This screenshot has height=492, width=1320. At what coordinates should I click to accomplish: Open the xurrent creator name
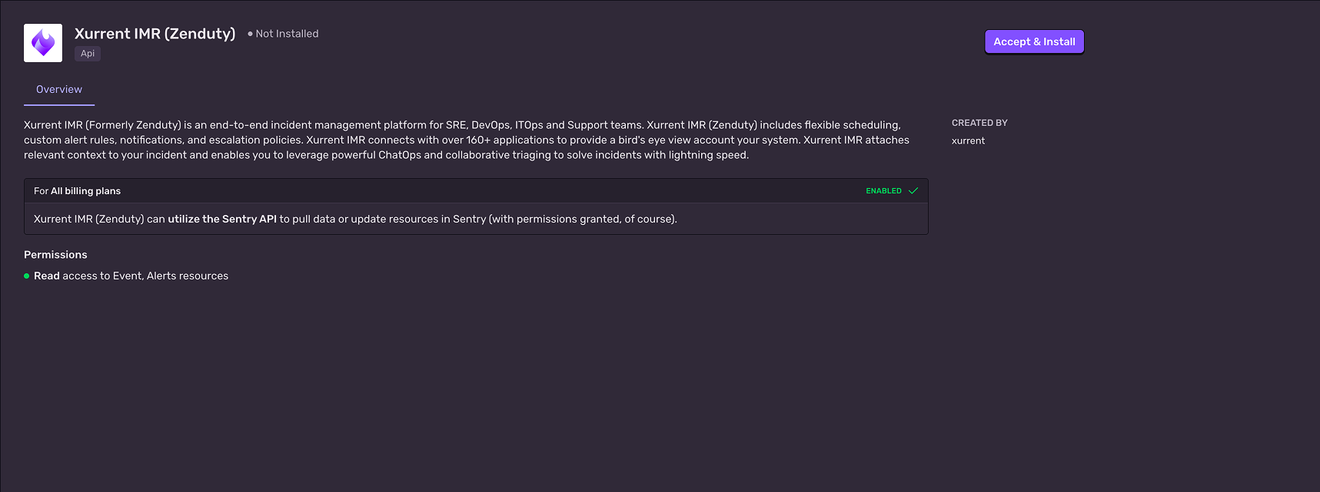point(968,141)
